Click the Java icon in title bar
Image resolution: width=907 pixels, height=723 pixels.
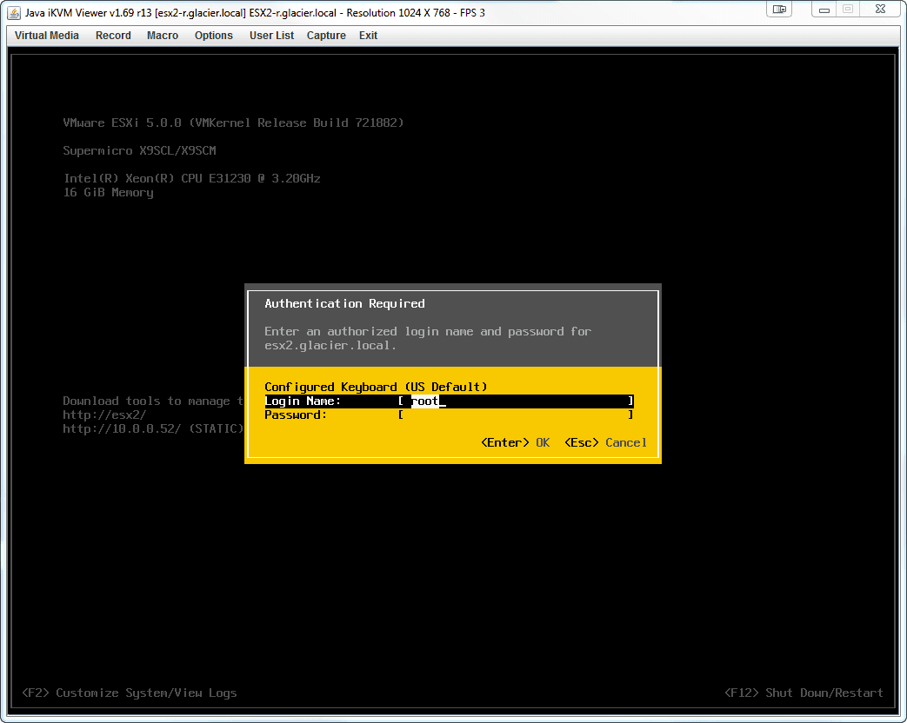14,13
